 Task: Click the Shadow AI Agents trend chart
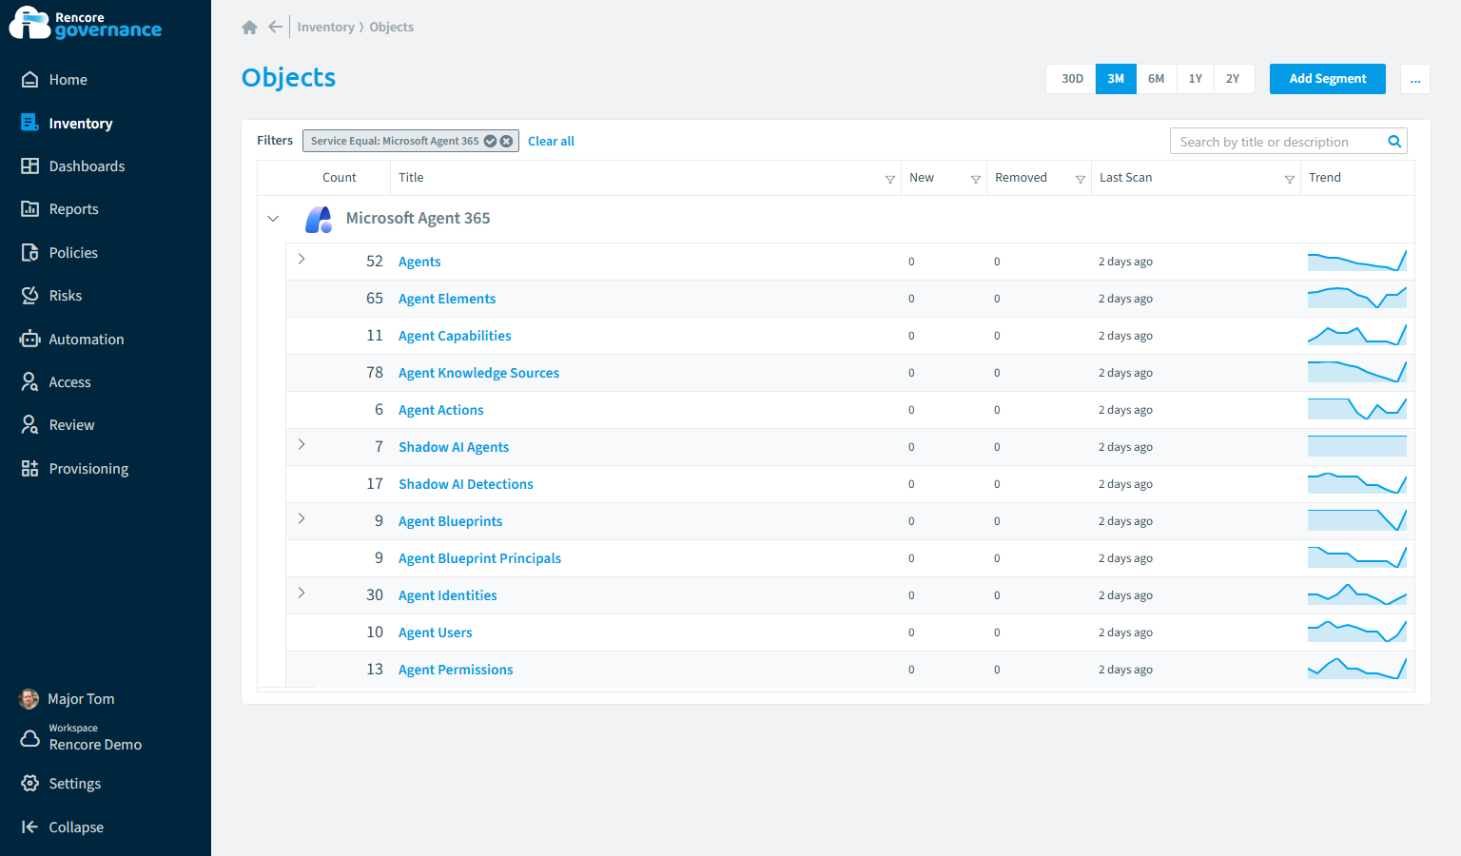[1357, 446]
